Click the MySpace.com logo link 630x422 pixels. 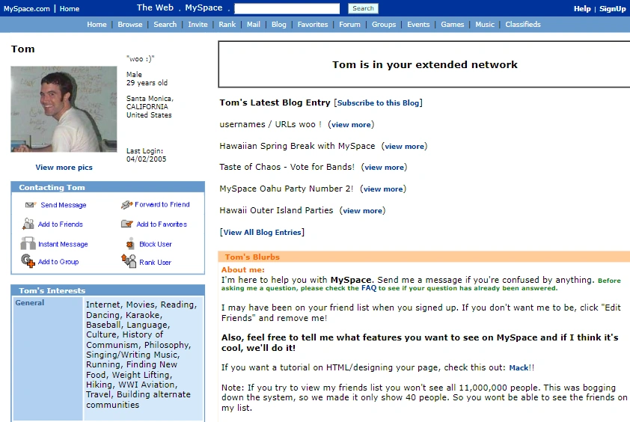(x=26, y=8)
